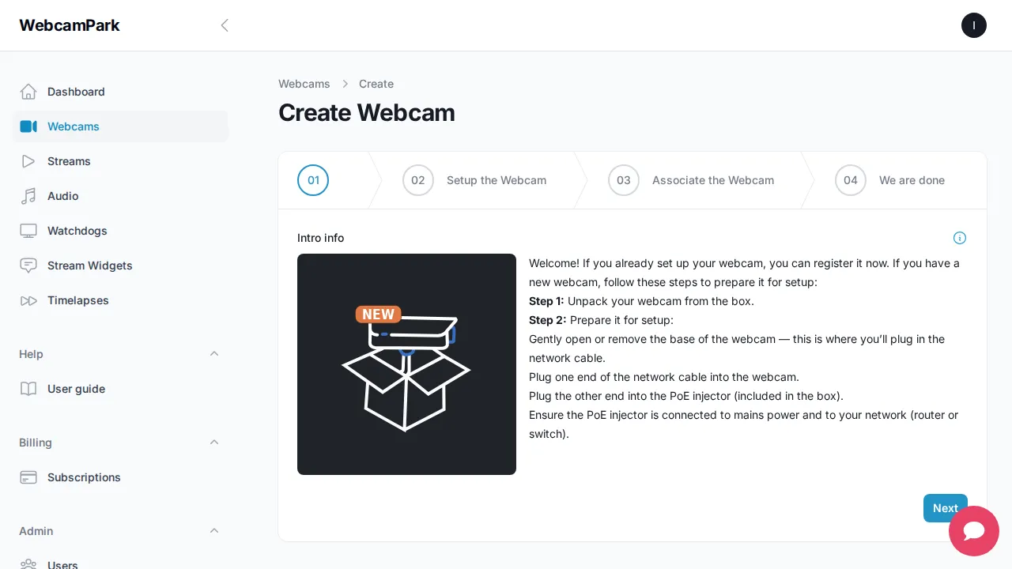Open the Timelapses section
Image resolution: width=1012 pixels, height=569 pixels.
coord(77,300)
